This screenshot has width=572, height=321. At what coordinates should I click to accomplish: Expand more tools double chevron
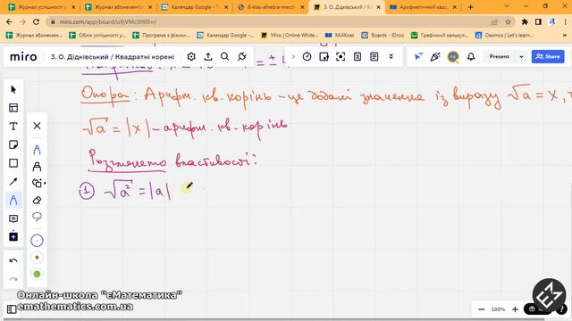pyautogui.click(x=391, y=57)
